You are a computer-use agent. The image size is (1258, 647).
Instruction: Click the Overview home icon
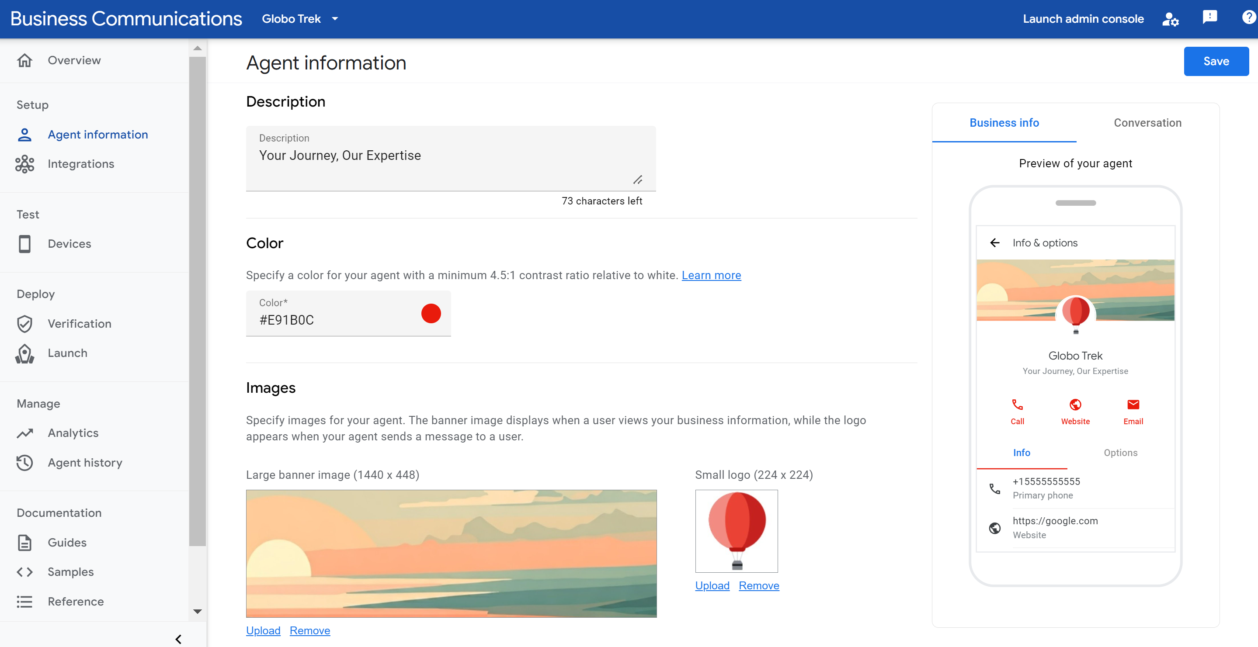coord(25,59)
